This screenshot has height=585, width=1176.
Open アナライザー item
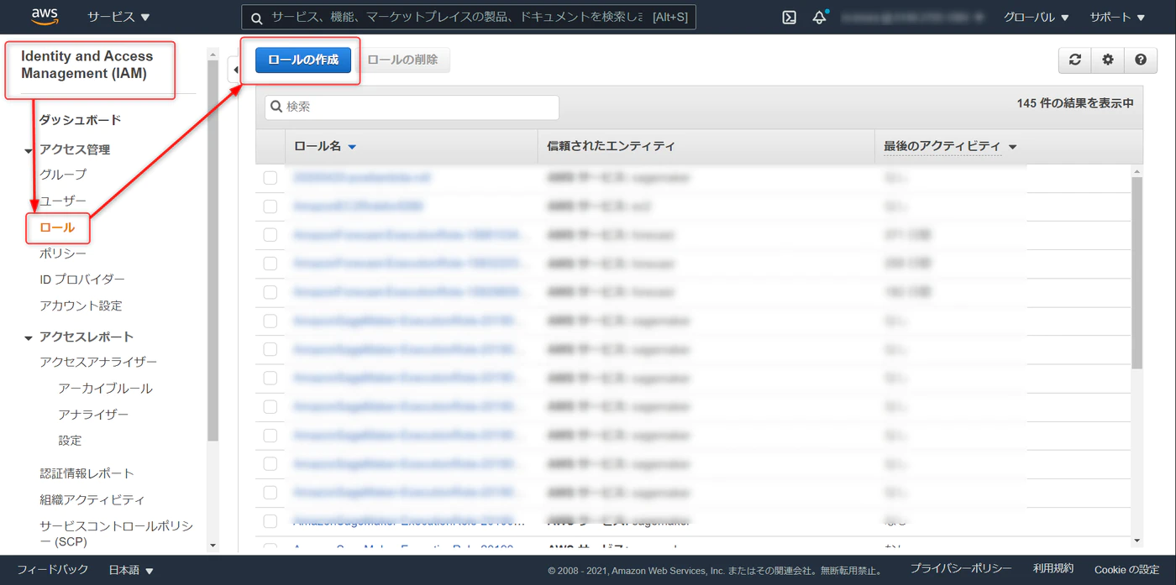coord(93,415)
